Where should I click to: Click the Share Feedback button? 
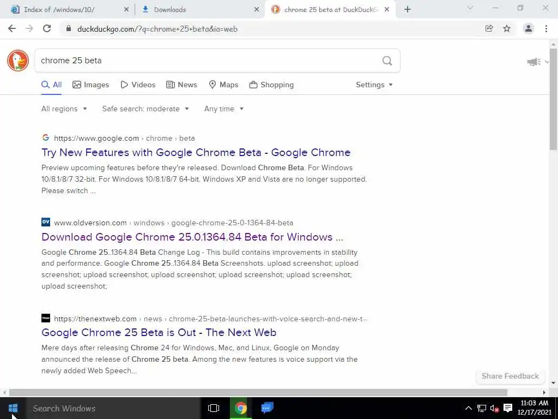click(510, 376)
